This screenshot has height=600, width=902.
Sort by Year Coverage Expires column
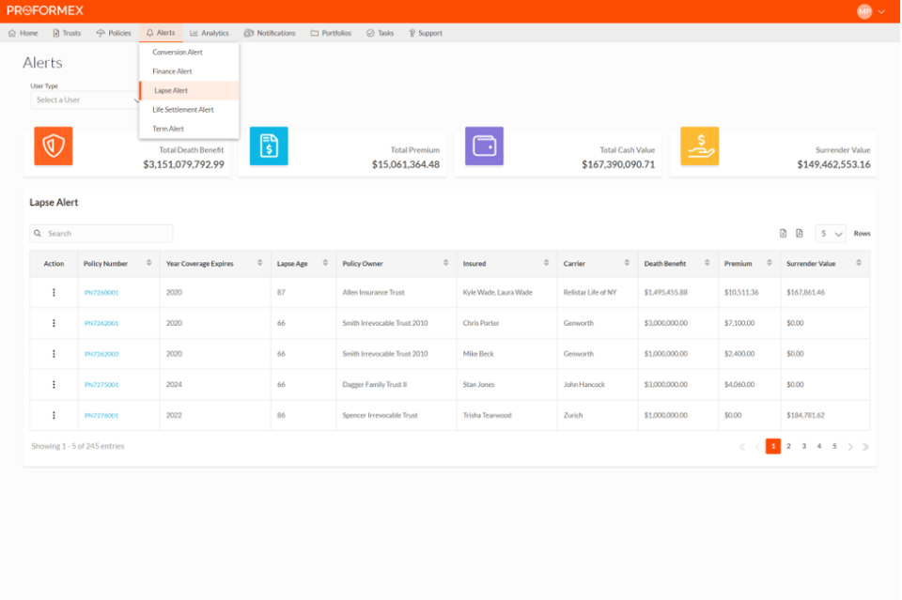[260, 263]
